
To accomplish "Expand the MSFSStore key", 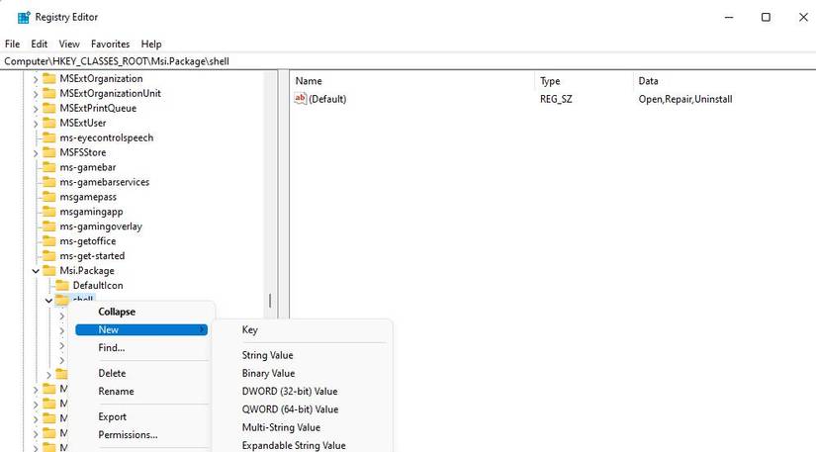I will coord(36,153).
